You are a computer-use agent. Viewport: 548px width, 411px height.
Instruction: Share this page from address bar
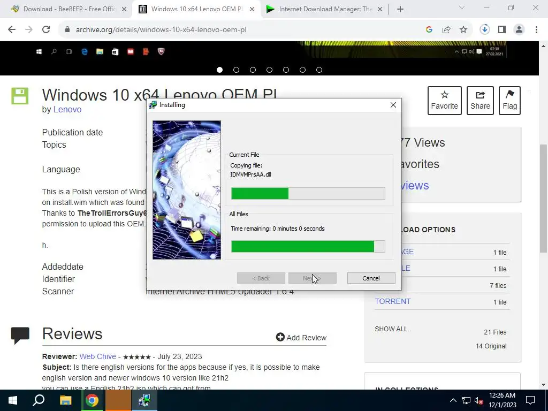pos(446,30)
